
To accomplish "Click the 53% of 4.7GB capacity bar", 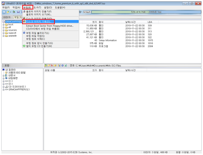I will (146, 12).
